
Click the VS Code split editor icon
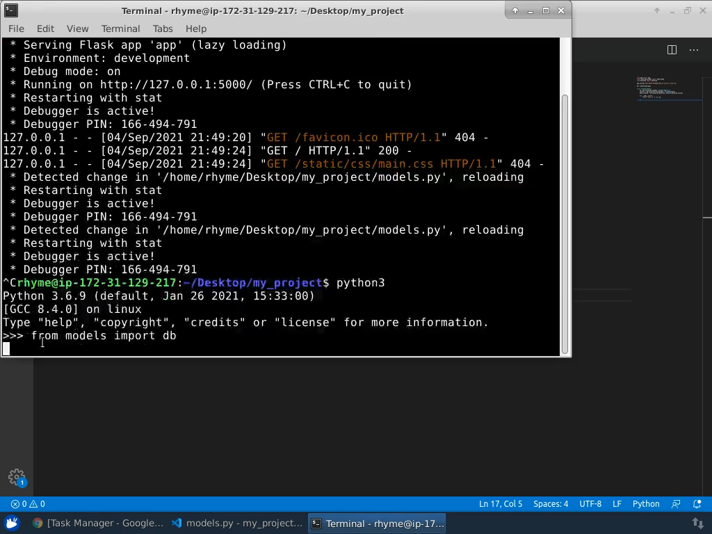tap(672, 50)
